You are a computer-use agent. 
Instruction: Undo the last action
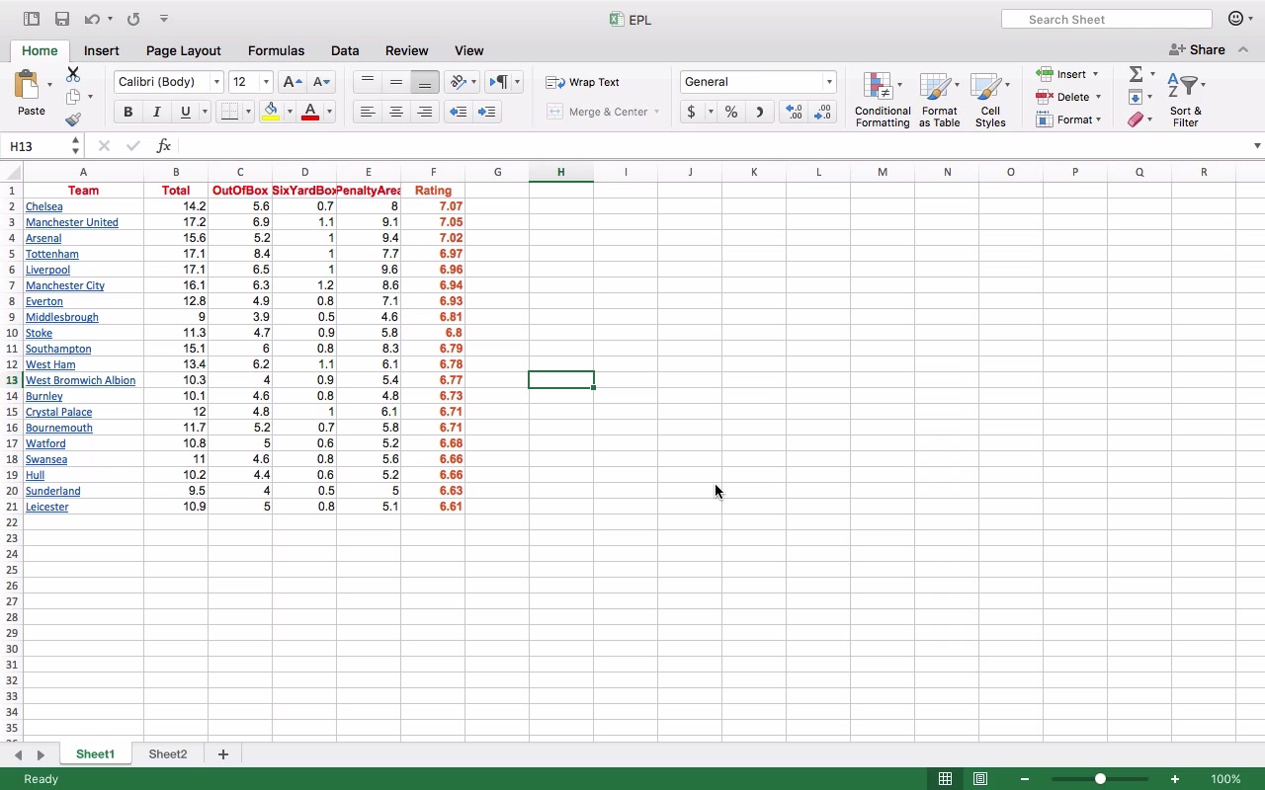coord(92,19)
